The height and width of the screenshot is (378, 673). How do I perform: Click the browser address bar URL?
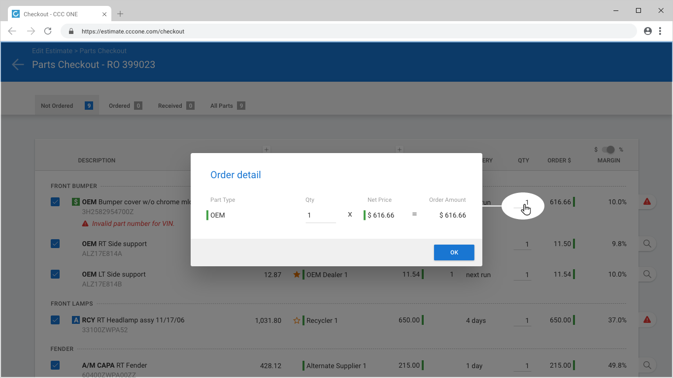coord(133,31)
